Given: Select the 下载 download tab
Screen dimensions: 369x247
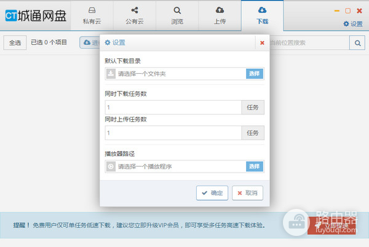Looking at the screenshot, I should click(262, 16).
